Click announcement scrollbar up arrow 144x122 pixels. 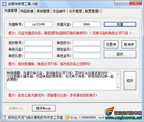click(118, 74)
